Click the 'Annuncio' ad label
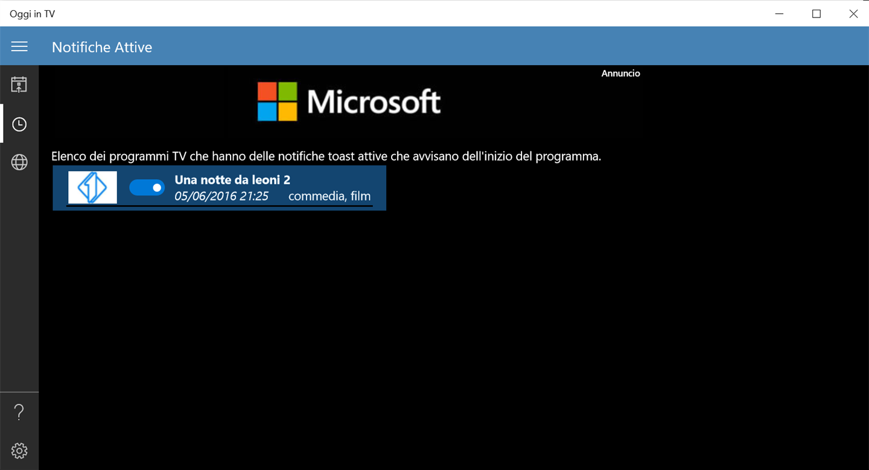The image size is (869, 470). (620, 74)
